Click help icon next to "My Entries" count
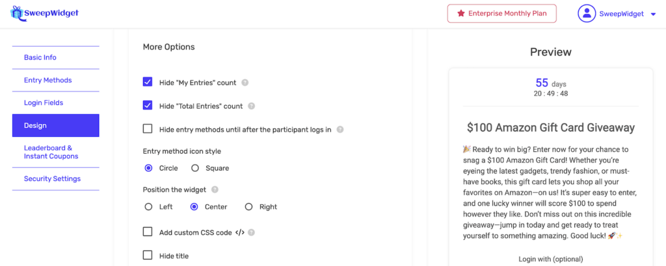 [245, 83]
